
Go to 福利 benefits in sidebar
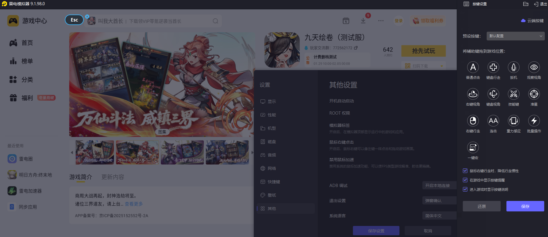pyautogui.click(x=21, y=98)
